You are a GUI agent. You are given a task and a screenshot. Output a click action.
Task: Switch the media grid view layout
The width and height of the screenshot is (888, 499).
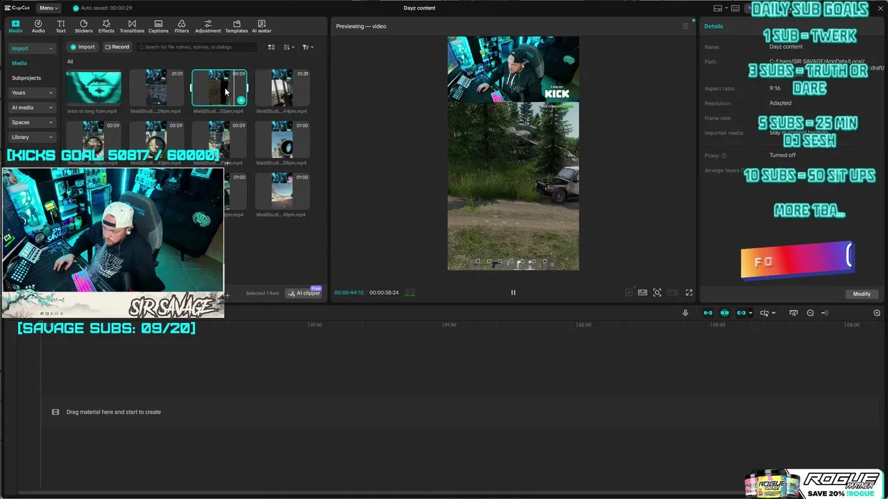[x=271, y=47]
